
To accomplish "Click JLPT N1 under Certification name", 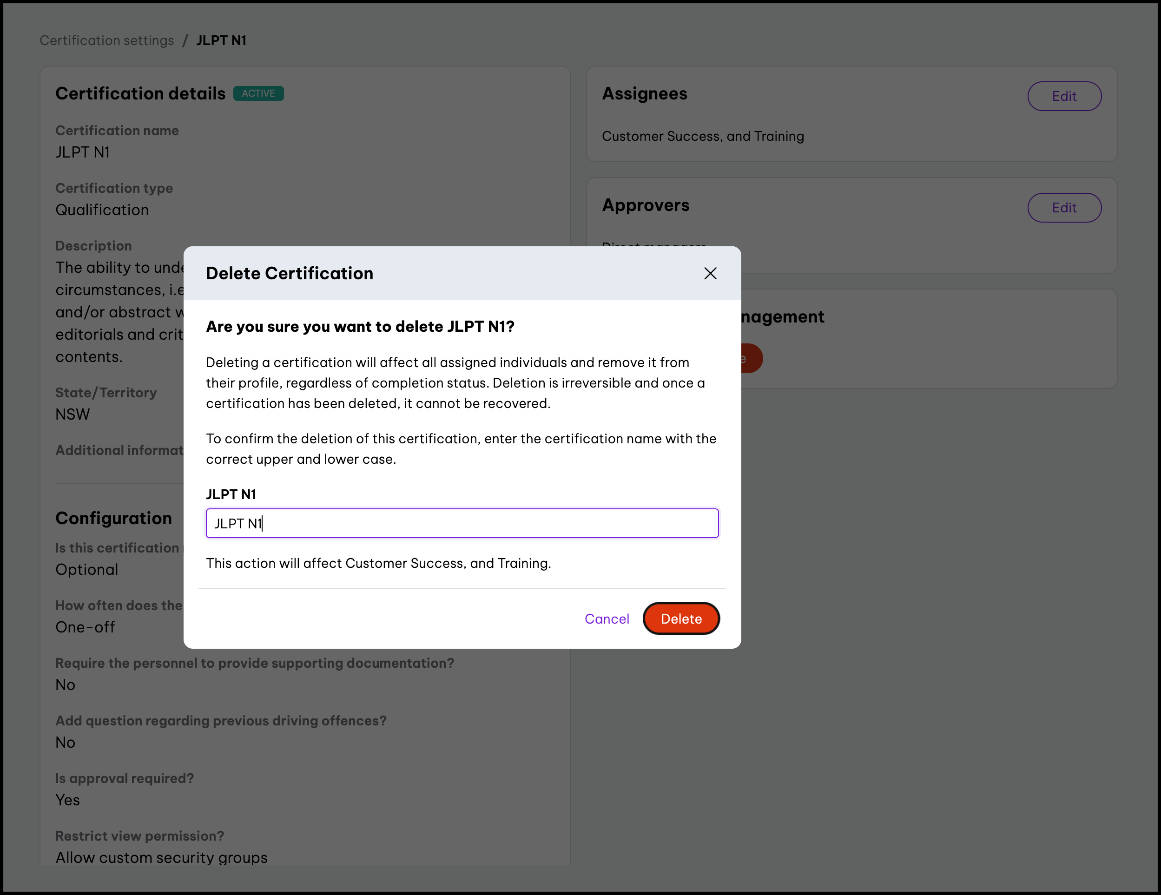I will [82, 152].
